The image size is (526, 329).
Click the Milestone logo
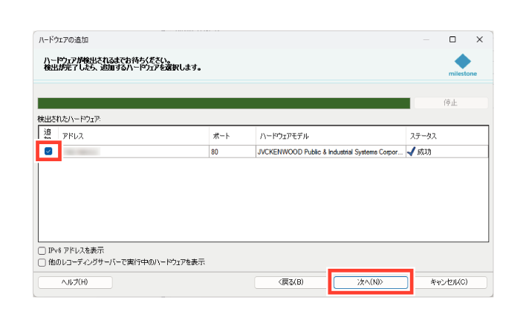(463, 64)
